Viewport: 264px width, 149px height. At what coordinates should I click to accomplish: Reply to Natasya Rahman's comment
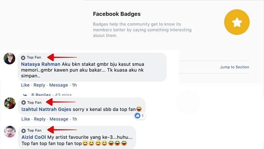39,85
